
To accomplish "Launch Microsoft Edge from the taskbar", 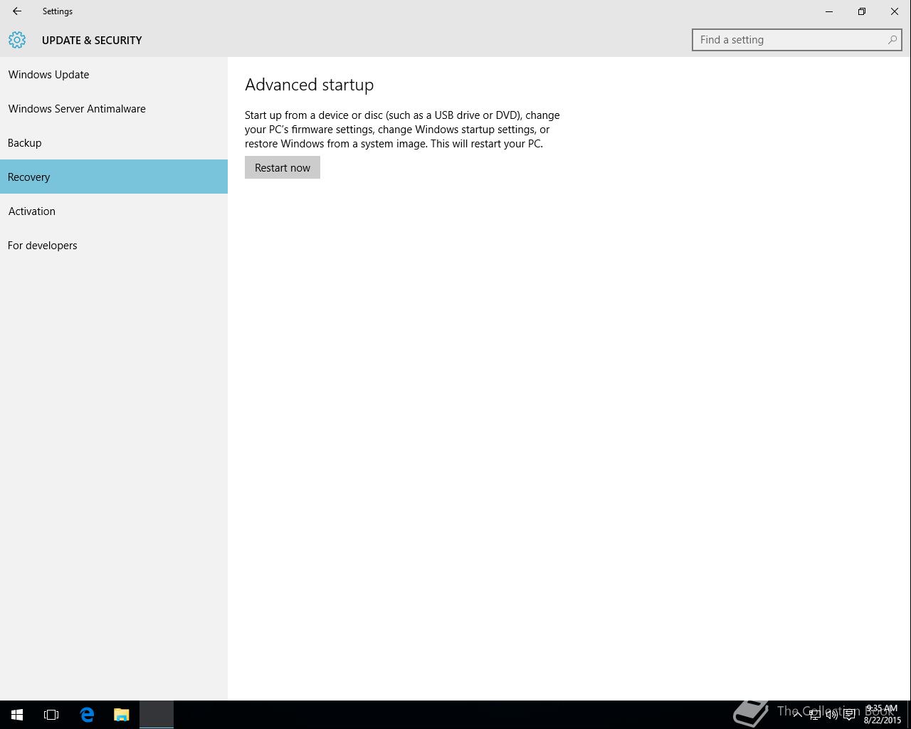I will (x=87, y=715).
